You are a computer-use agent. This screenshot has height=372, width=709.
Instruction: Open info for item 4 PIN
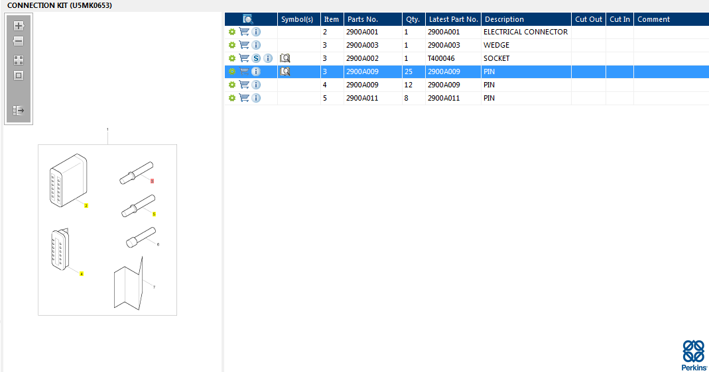256,85
